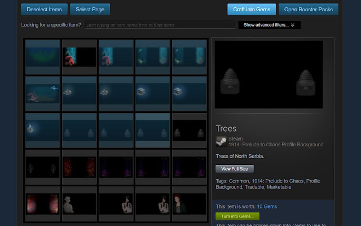The width and height of the screenshot is (361, 226).
Task: Click Turn into Gems button
Action: pos(237,216)
